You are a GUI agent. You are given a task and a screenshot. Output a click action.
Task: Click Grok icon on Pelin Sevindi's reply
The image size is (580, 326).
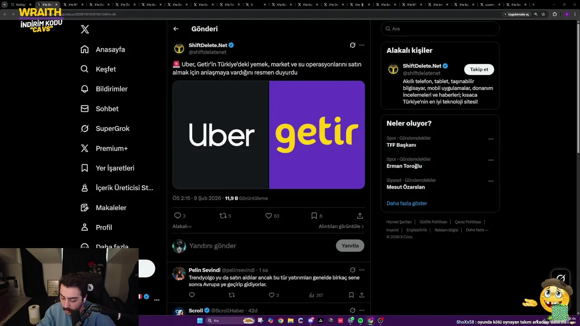tap(353, 270)
